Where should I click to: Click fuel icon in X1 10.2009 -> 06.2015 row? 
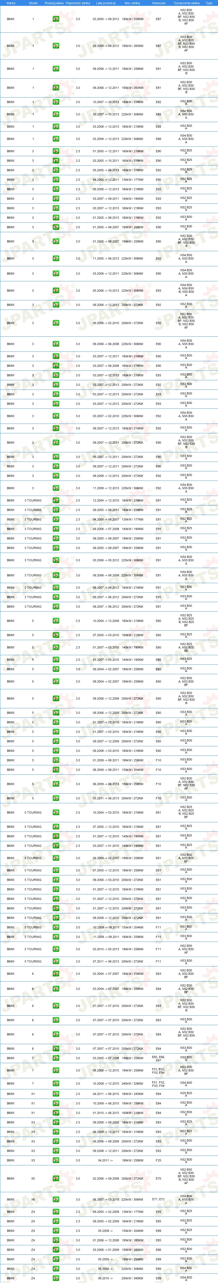tap(56, 1103)
